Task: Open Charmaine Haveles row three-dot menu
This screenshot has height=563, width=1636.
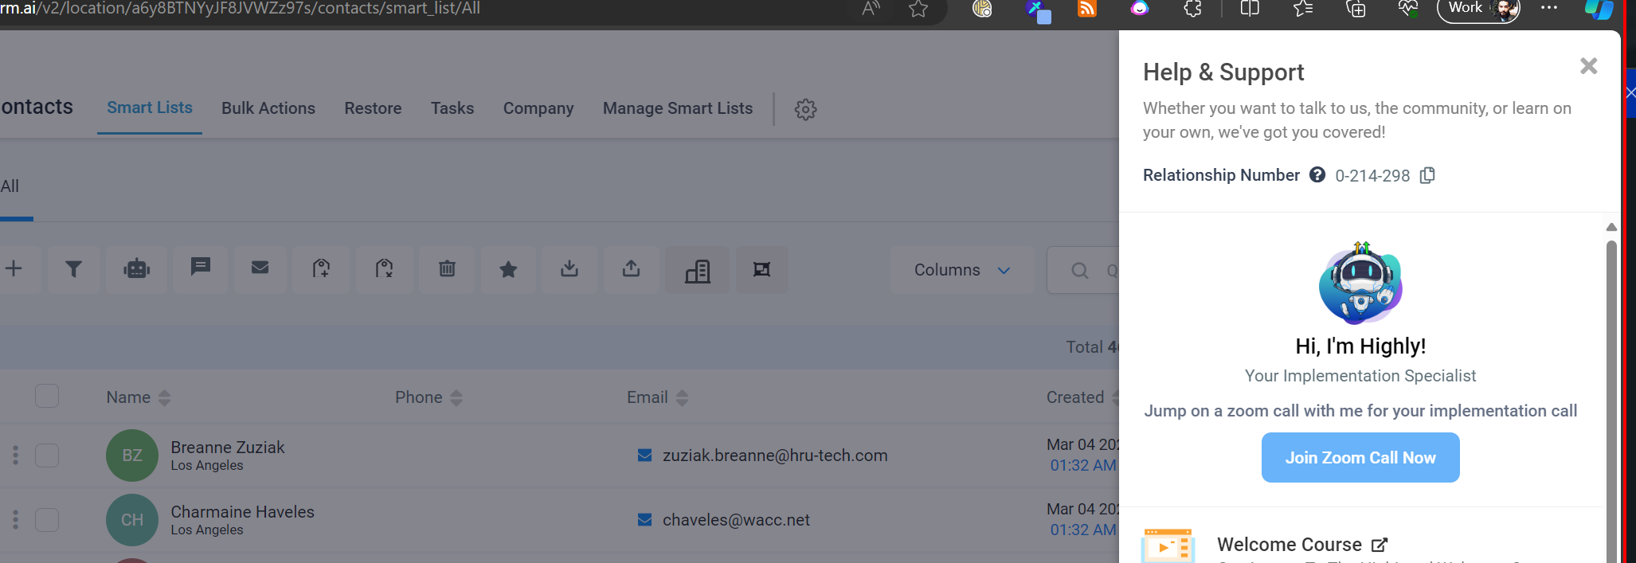Action: (15, 520)
